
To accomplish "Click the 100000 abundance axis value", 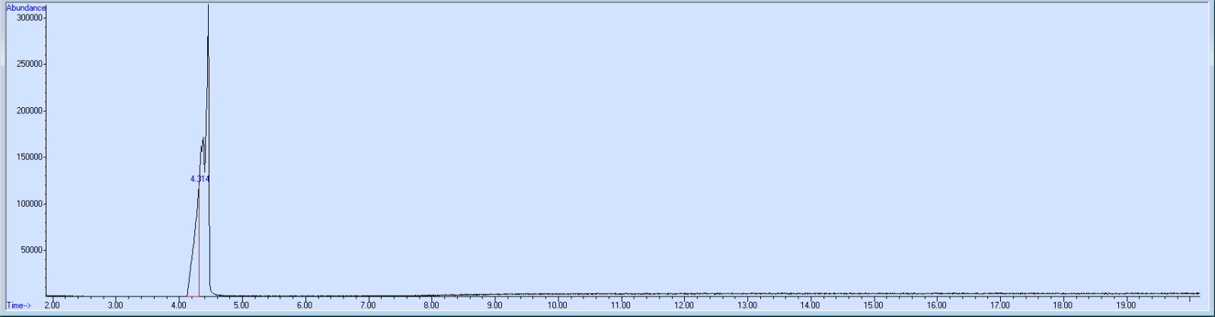I will click(x=29, y=204).
